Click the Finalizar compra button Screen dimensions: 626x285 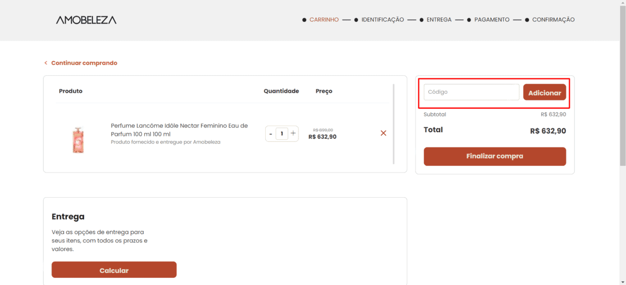click(495, 156)
